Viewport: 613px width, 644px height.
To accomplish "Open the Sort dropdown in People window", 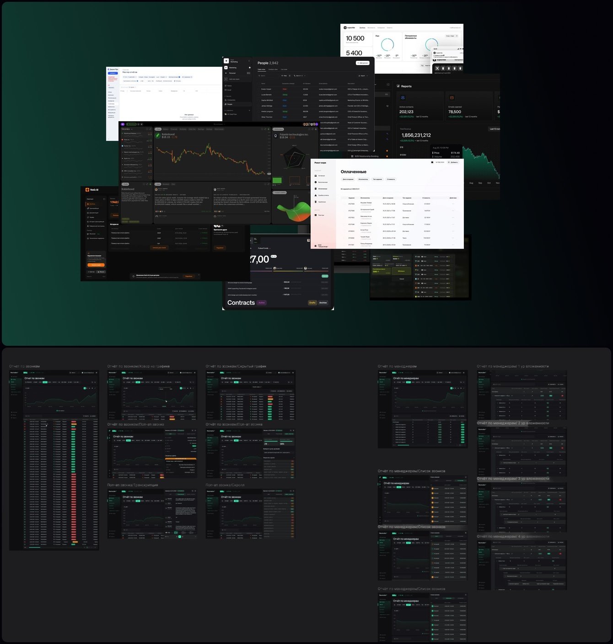I will [300, 75].
